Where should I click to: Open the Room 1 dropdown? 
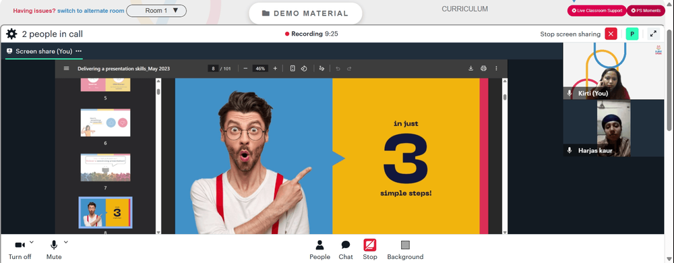click(x=156, y=11)
